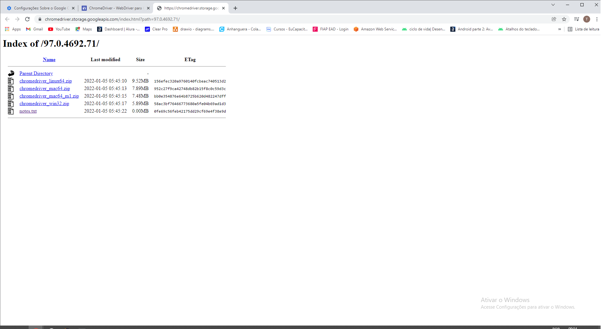The width and height of the screenshot is (604, 329).
Task: Close the ChromeDriver WebDriver tab
Action: pos(148,8)
